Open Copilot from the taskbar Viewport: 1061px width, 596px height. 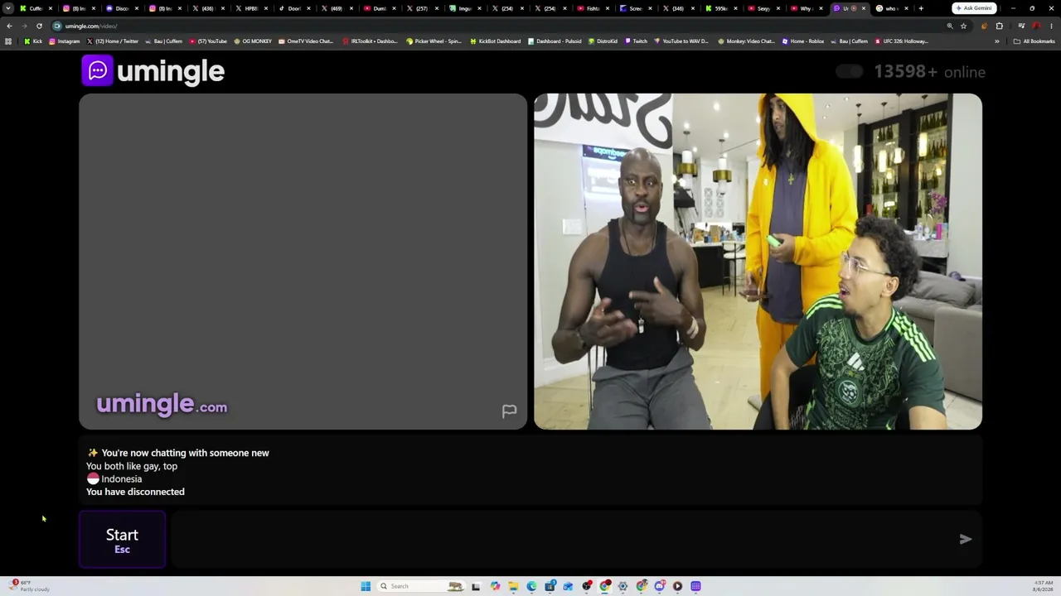[495, 586]
